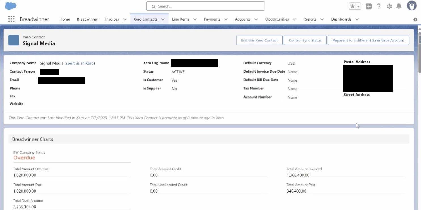Open the Reports tab dropdown chevron
421x210 pixels.
coord(322,19)
